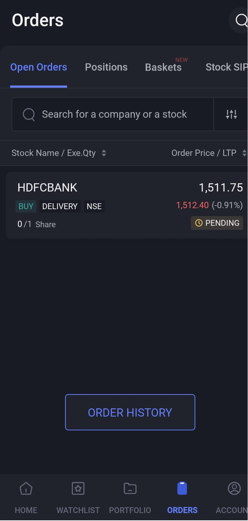Open the filter sliders icon
Image resolution: width=248 pixels, height=521 pixels.
pos(231,114)
